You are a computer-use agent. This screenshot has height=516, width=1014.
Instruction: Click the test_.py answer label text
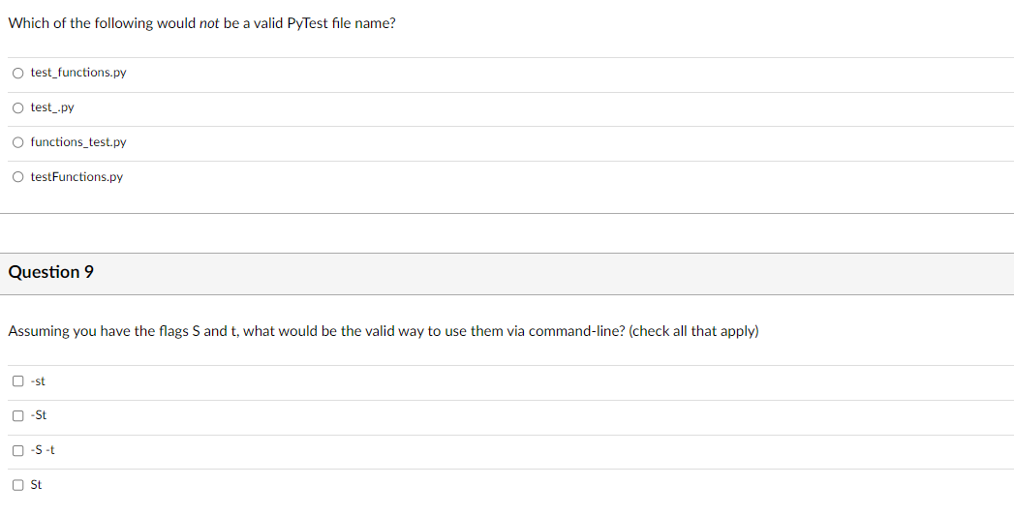coord(52,107)
